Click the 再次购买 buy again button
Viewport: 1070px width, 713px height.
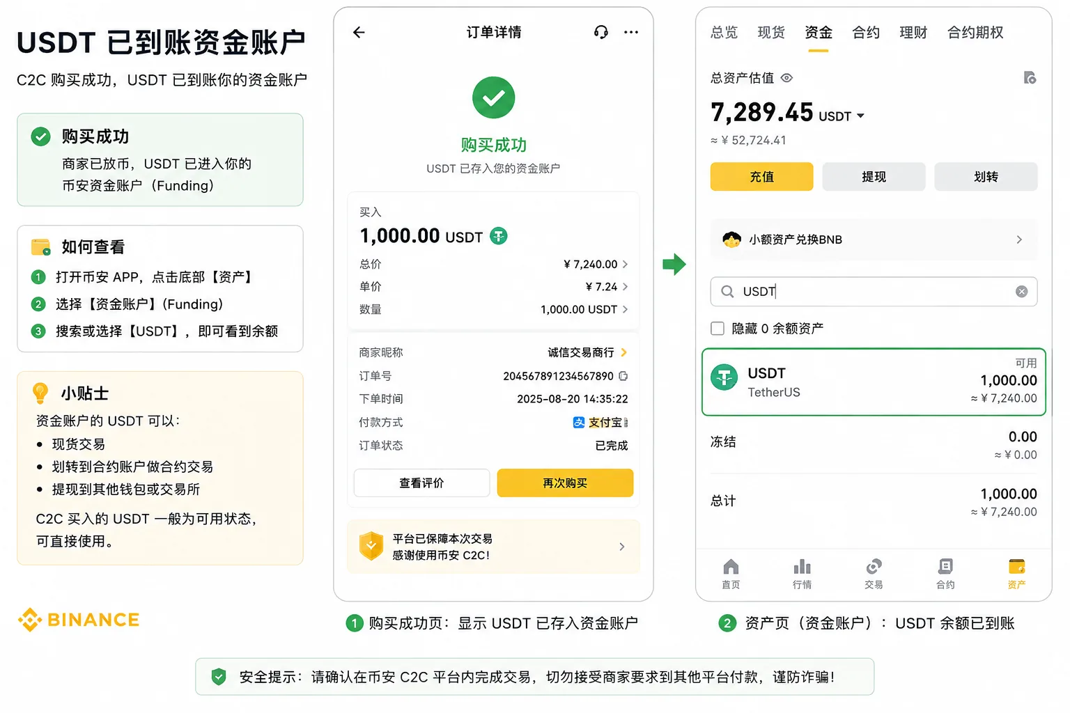(565, 483)
